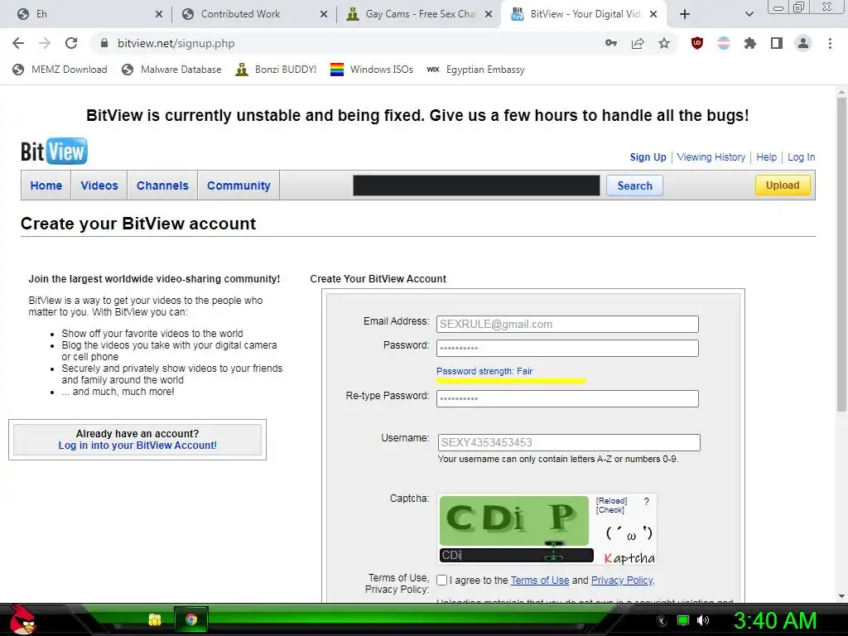Click the captcha Check link
Viewport: 848px width, 636px height.
pyautogui.click(x=610, y=509)
